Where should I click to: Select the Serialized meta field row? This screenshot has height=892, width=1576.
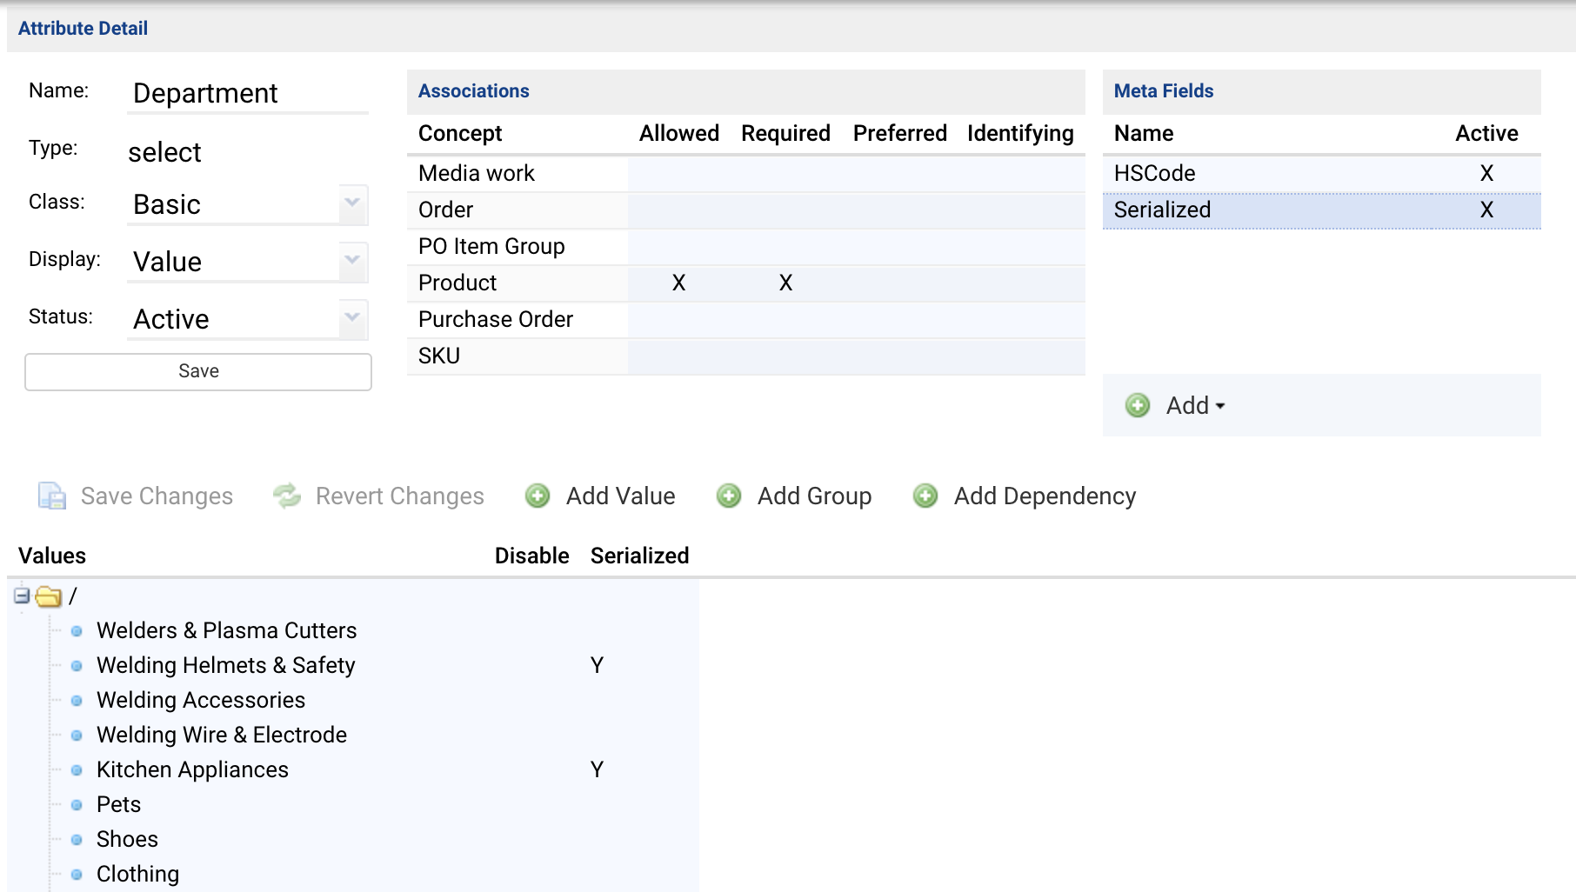pyautogui.click(x=1321, y=210)
